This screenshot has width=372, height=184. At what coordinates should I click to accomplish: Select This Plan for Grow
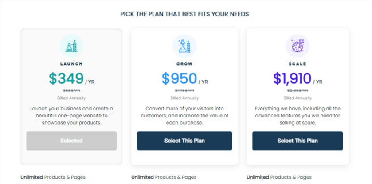[x=184, y=141]
